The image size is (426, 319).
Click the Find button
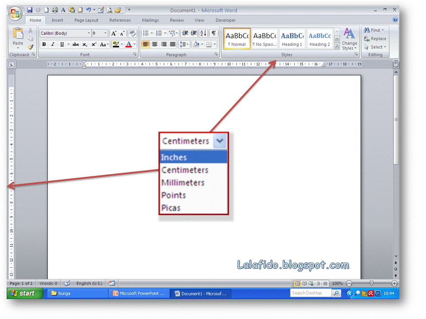click(x=374, y=30)
